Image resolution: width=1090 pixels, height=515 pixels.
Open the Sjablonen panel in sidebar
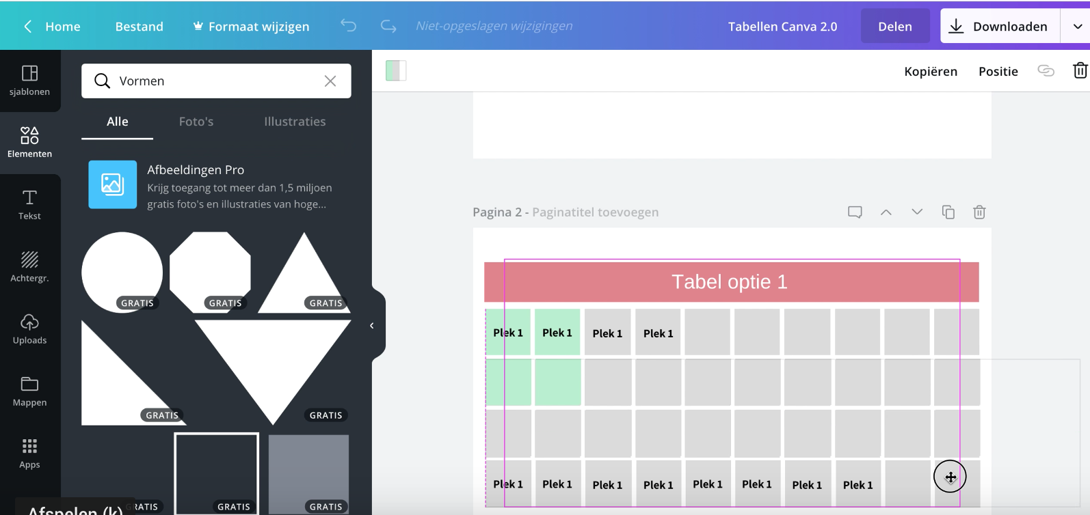click(x=29, y=81)
